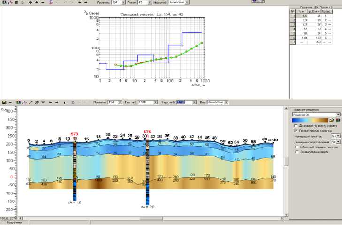Click the open palette folder icon

click(x=331, y=120)
